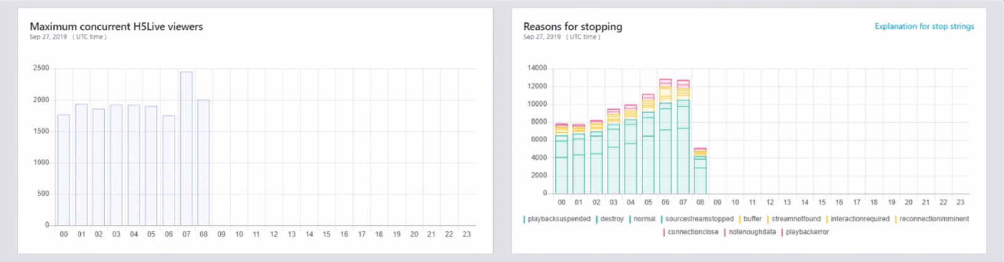Toggle the connectionclose legend item

click(x=692, y=232)
